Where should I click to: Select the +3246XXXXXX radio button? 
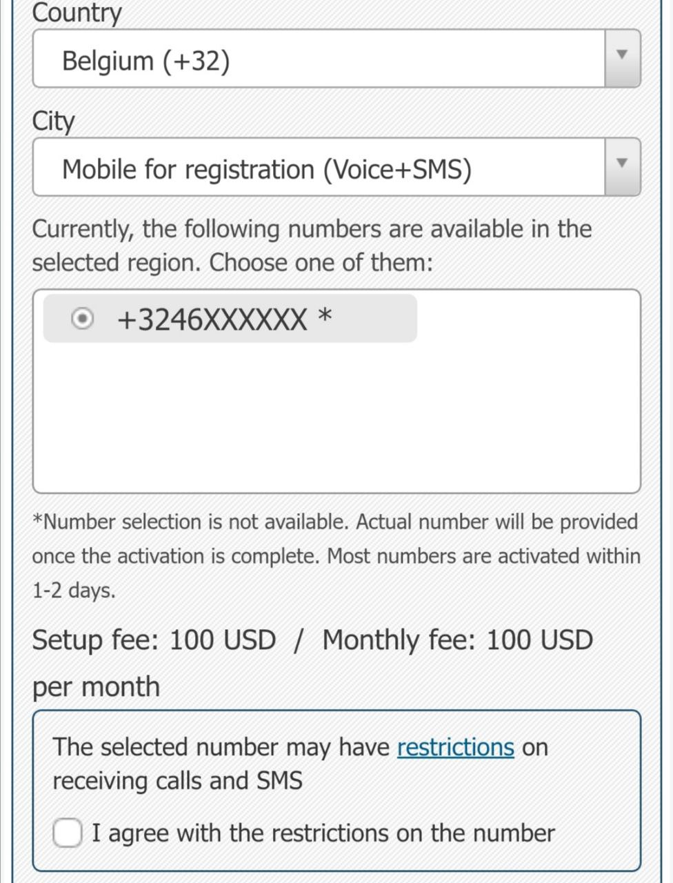(83, 319)
